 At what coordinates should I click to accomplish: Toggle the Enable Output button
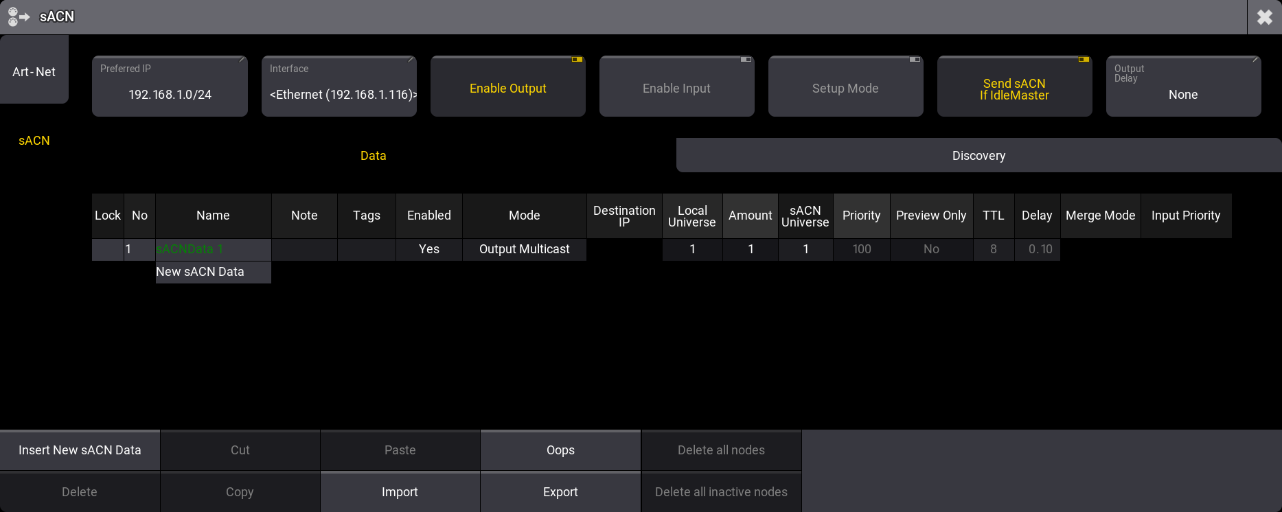pos(507,87)
